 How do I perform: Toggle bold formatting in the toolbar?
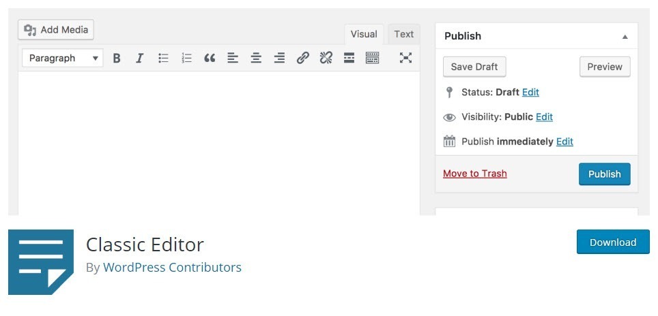click(117, 59)
